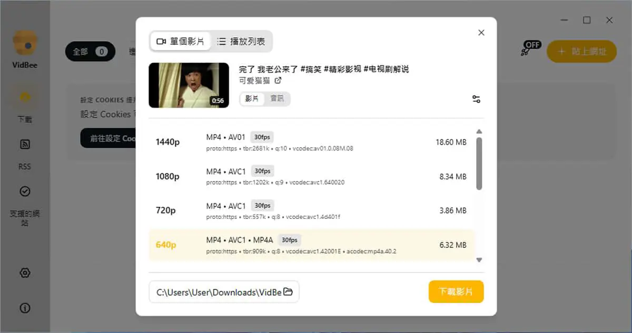The width and height of the screenshot is (632, 333).
Task: Toggle the OFF rocket switch
Action: point(531,48)
